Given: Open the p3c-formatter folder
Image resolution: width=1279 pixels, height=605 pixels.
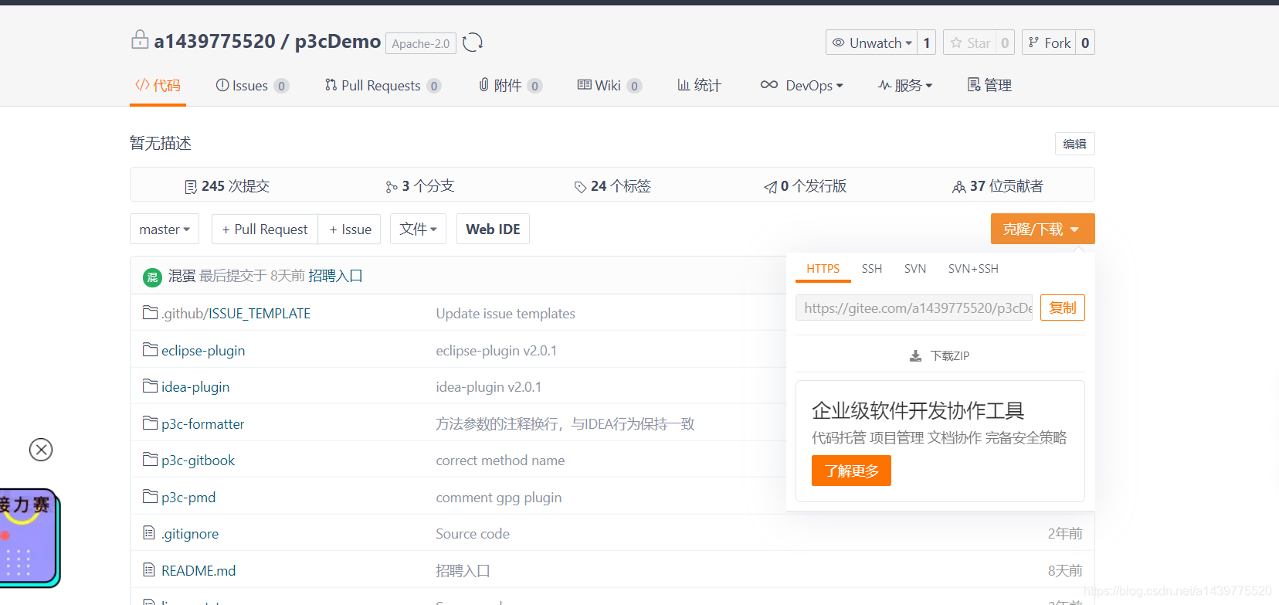Looking at the screenshot, I should click(202, 424).
